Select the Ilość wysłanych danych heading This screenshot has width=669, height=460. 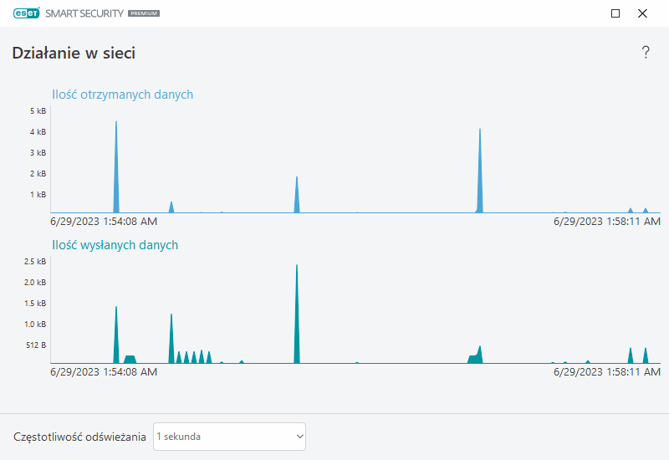point(115,245)
